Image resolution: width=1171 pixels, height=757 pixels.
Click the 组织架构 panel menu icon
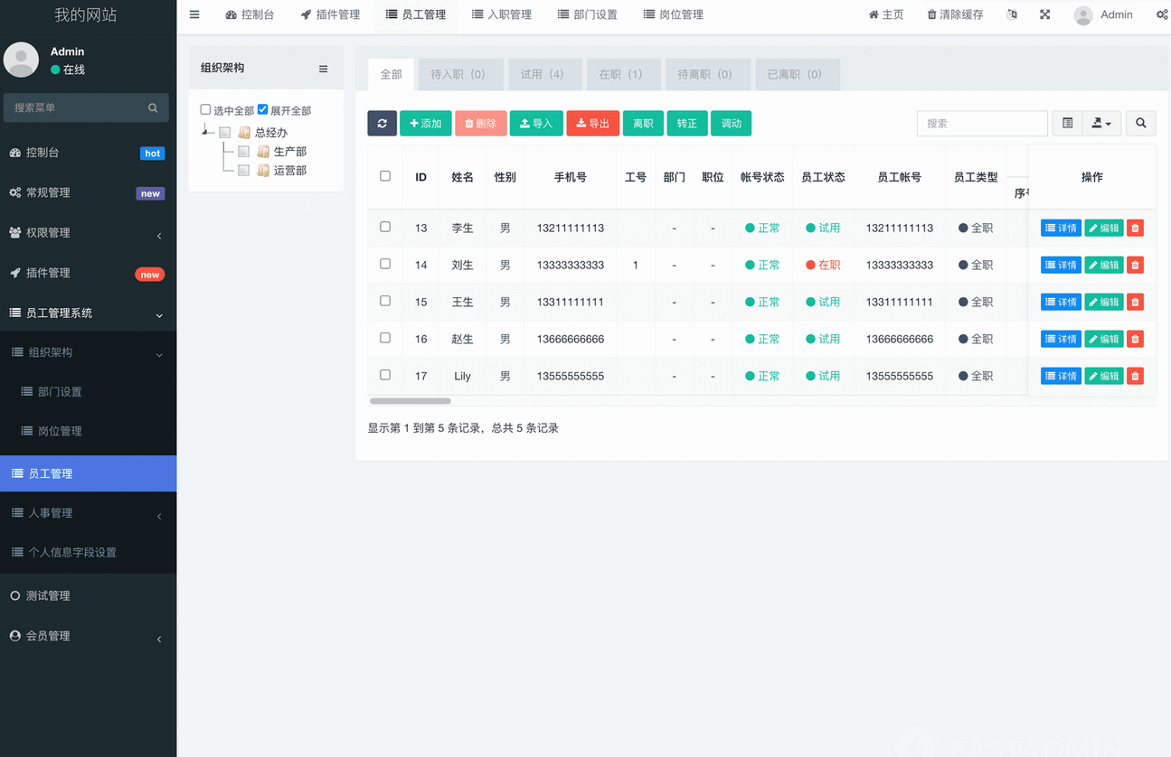[x=323, y=70]
